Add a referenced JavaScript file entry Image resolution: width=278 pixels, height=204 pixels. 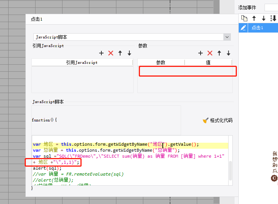[x=101, y=53]
